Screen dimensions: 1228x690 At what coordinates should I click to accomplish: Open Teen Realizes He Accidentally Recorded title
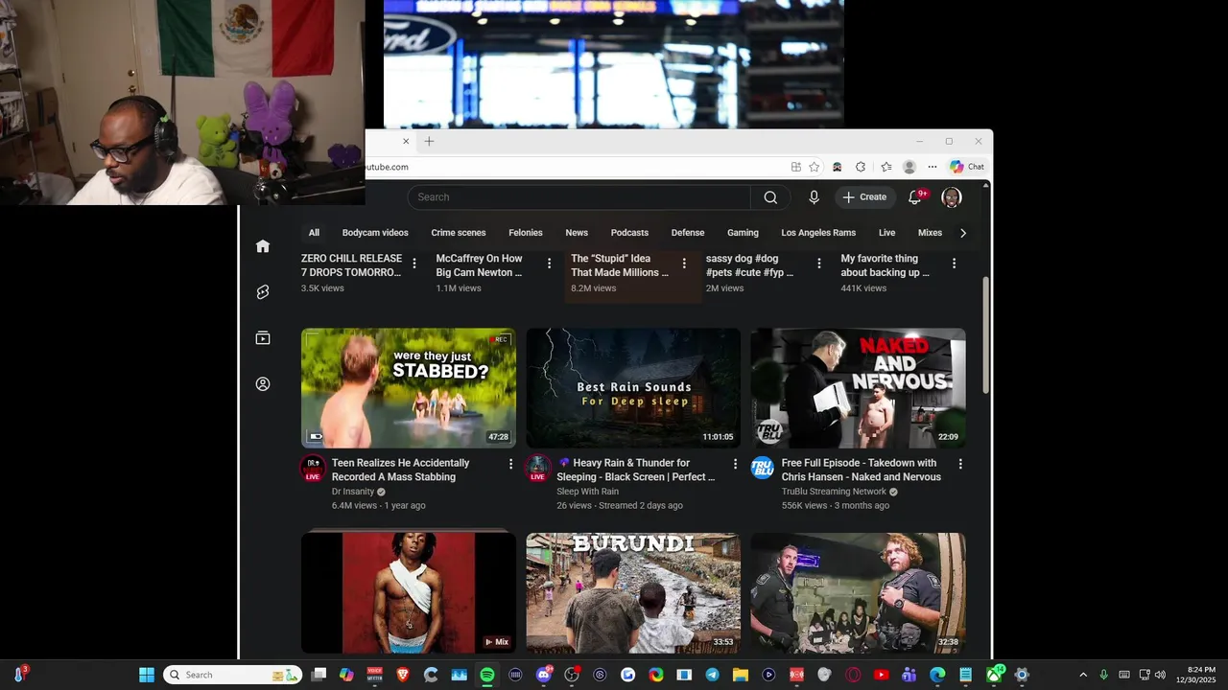400,470
